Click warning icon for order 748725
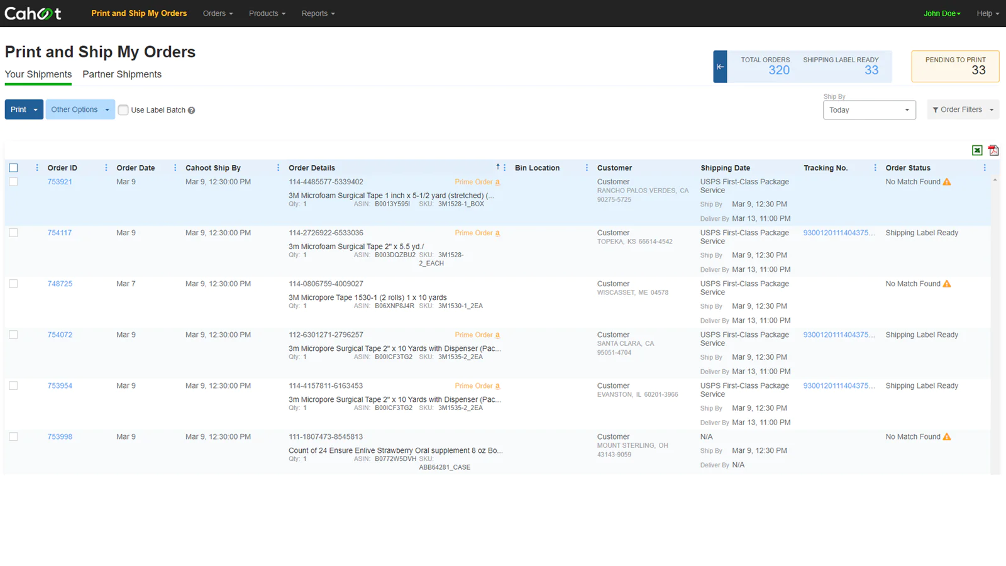Viewport: 1006px width, 566px height. 947,284
